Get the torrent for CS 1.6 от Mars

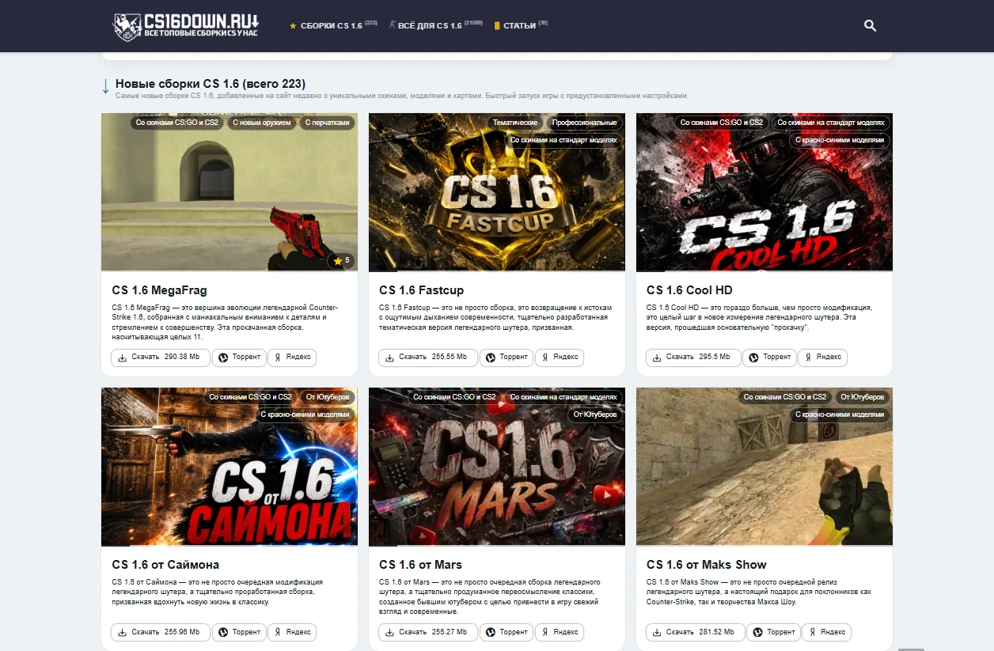(506, 633)
